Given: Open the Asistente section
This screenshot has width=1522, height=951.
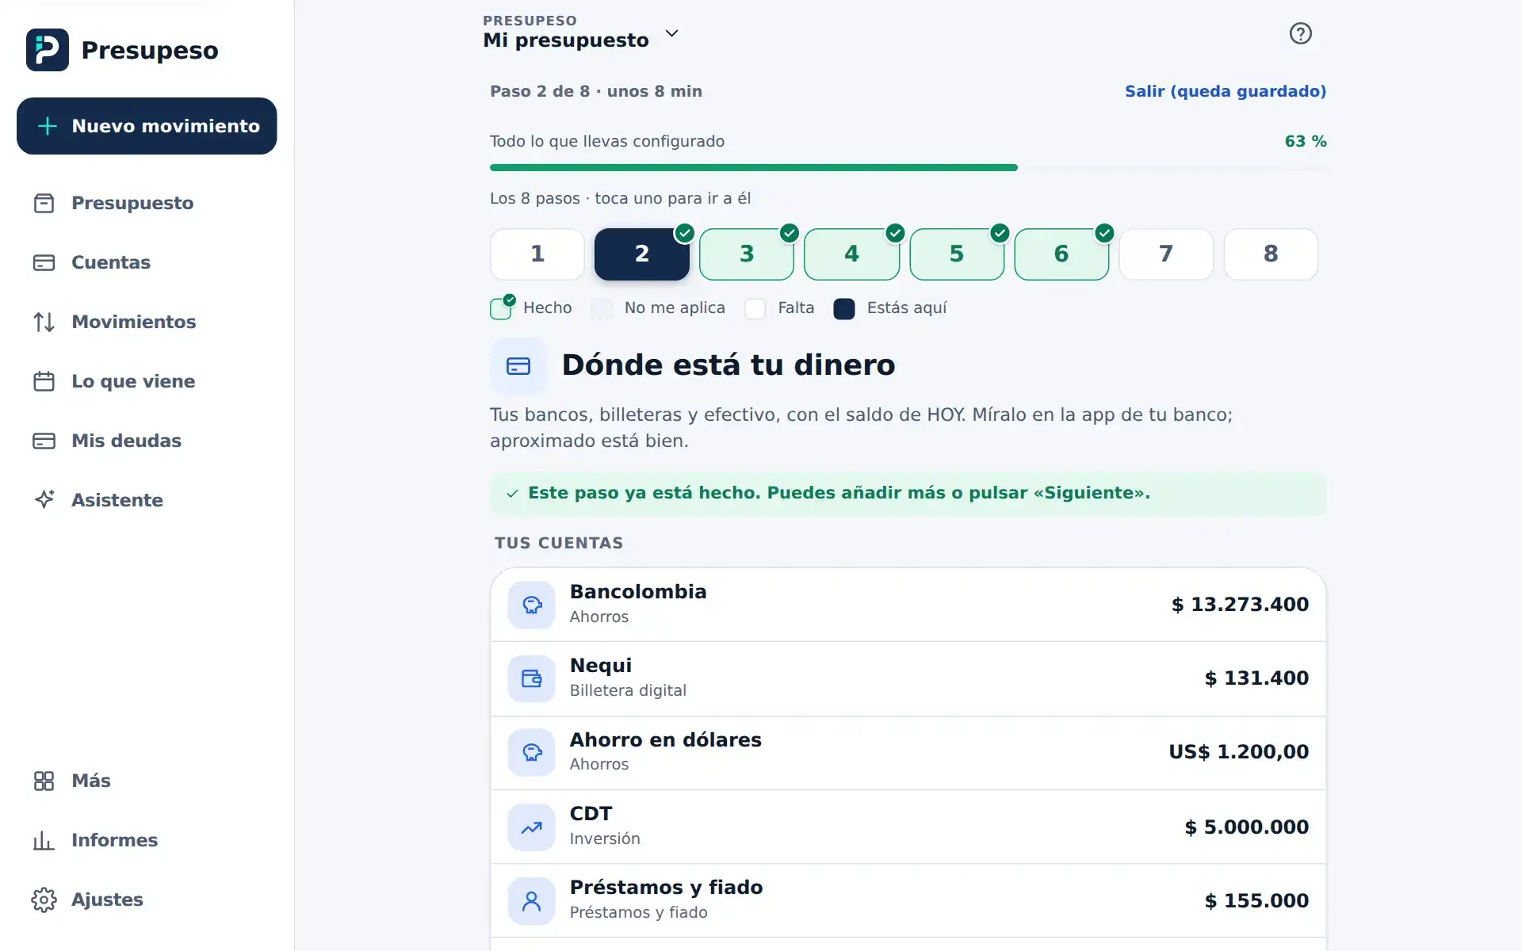Looking at the screenshot, I should pos(147,500).
